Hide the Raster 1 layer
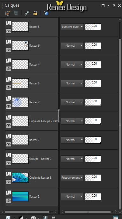The height and width of the screenshot is (219, 122). (9, 200)
